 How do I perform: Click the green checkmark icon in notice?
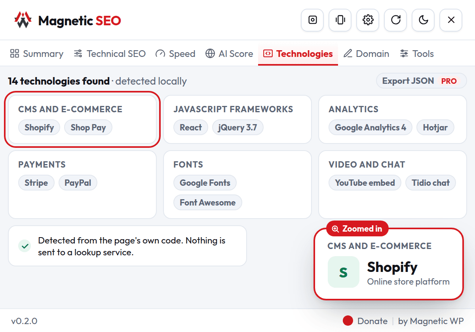coord(25,246)
